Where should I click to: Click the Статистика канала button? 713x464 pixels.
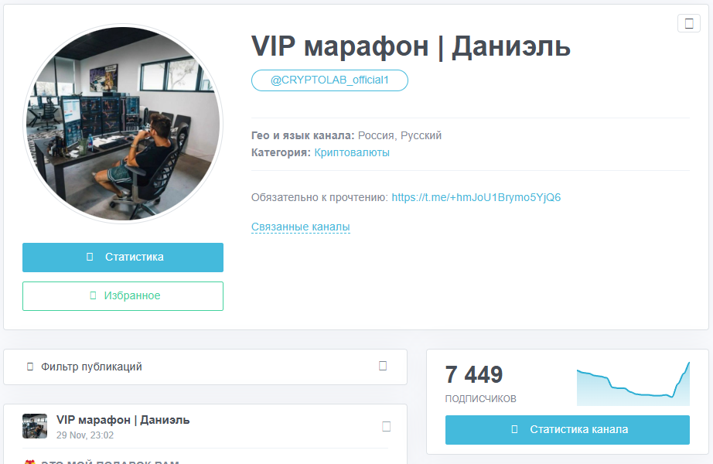pos(568,430)
